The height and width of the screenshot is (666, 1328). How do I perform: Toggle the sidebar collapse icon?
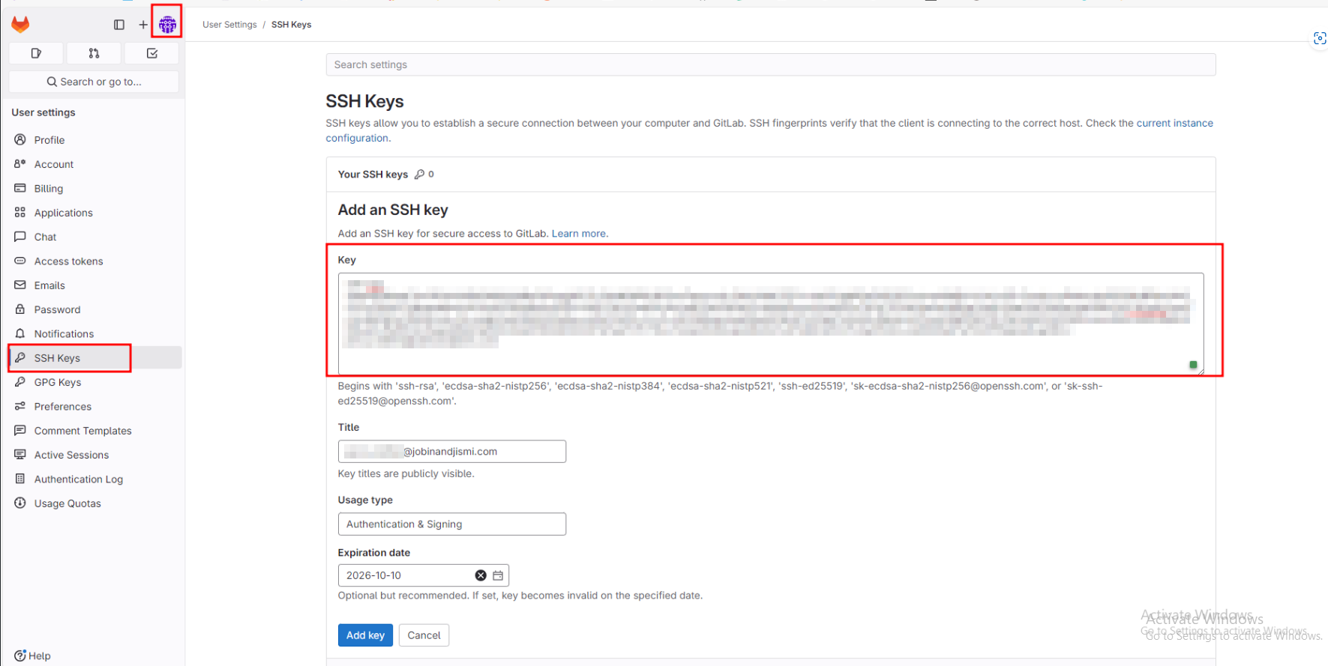(119, 25)
